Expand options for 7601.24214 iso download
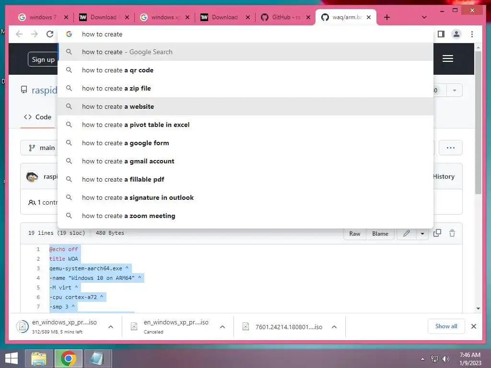Screen dimensions: 491x368 coord(334,327)
